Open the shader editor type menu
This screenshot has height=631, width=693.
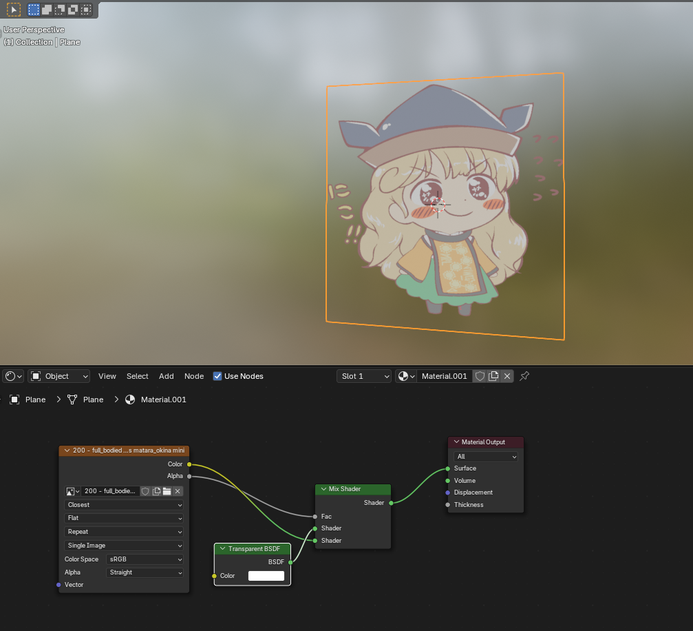[13, 376]
